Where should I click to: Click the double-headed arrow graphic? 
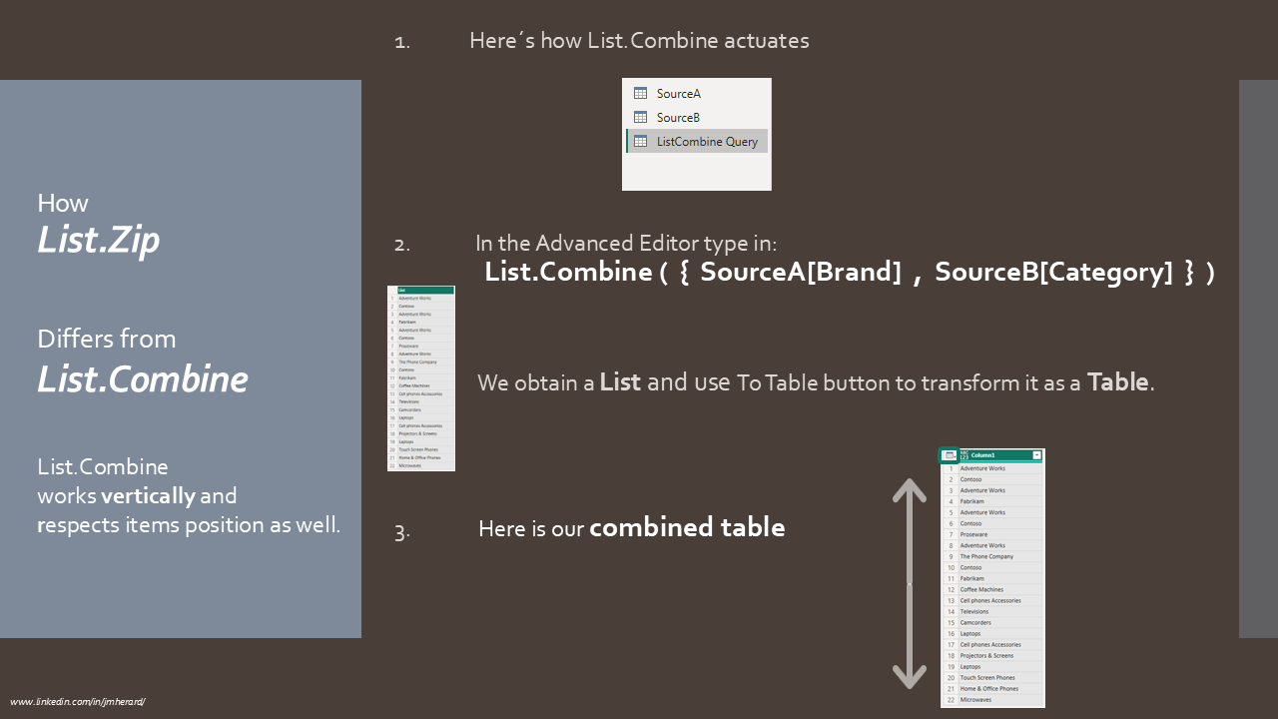[x=910, y=584]
